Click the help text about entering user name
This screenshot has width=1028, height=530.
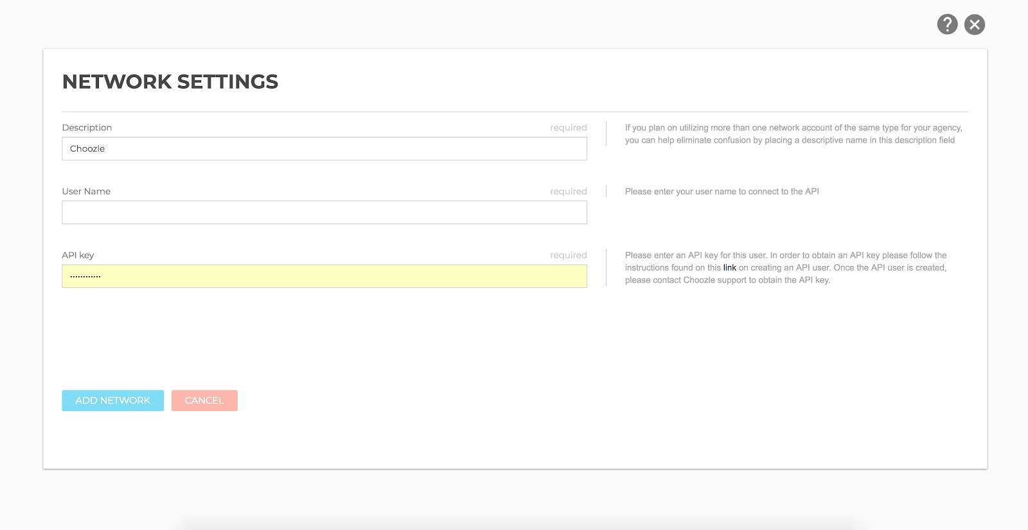(x=722, y=191)
